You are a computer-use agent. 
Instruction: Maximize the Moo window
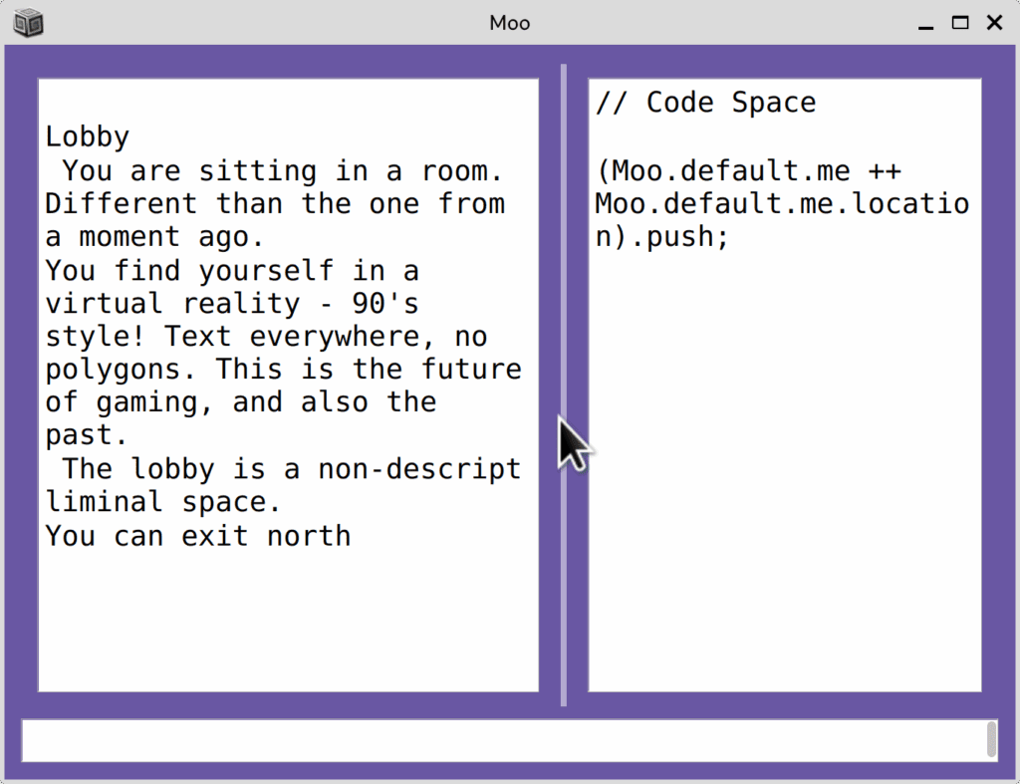coord(960,22)
